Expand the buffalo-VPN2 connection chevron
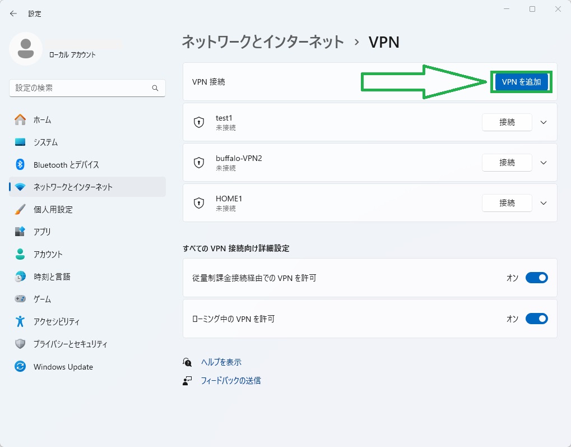571x447 pixels. pyautogui.click(x=543, y=163)
